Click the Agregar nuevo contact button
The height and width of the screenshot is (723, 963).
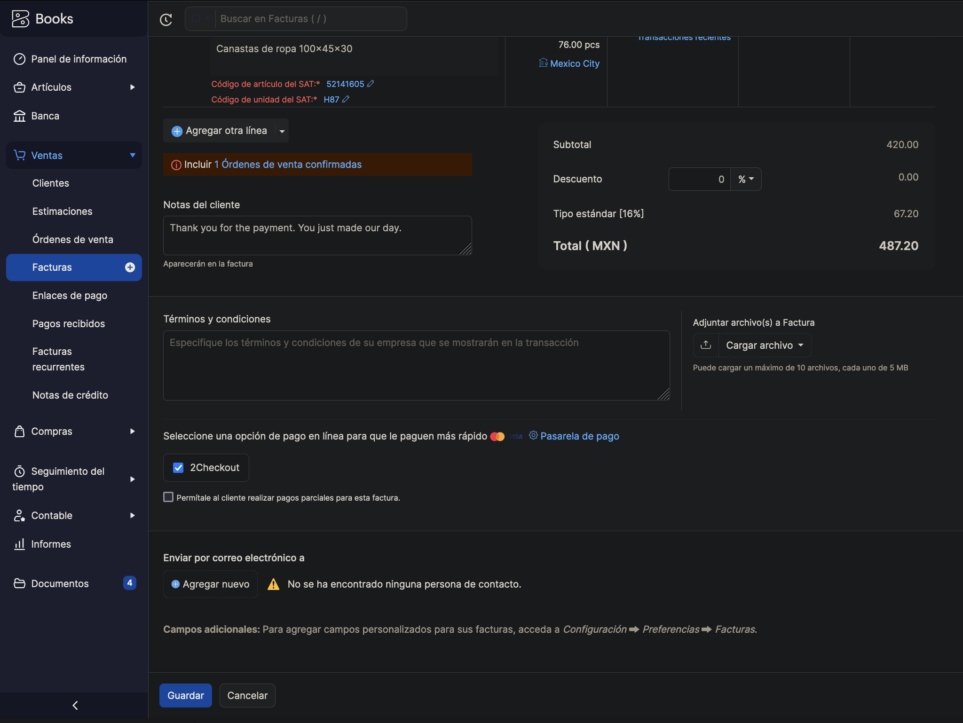pyautogui.click(x=210, y=583)
